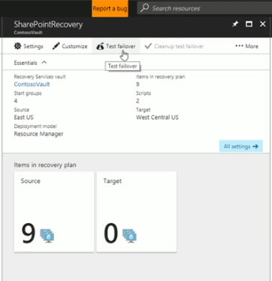Screen dimensions: 272x281
Task: Open the Target items tile
Action: point(137,212)
